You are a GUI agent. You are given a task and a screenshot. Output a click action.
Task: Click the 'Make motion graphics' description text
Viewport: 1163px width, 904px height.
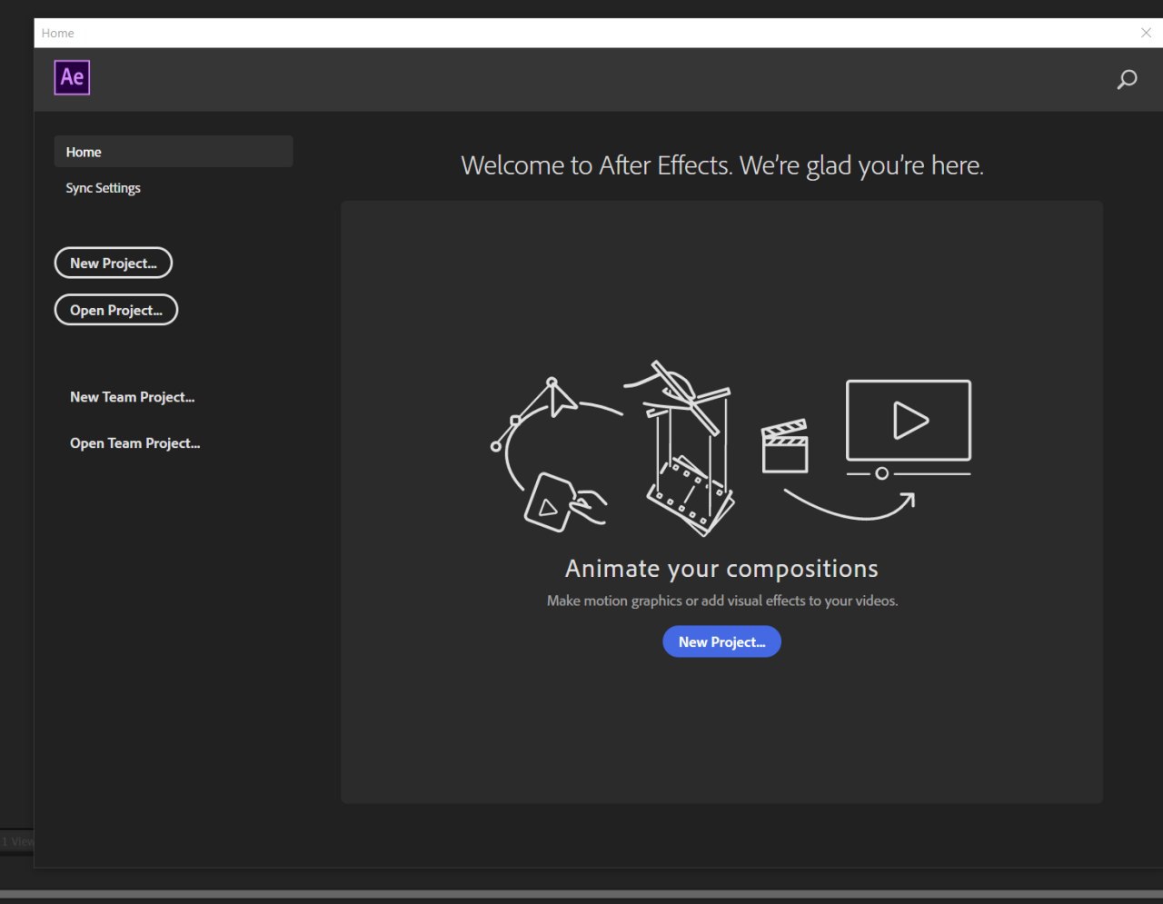[722, 601]
